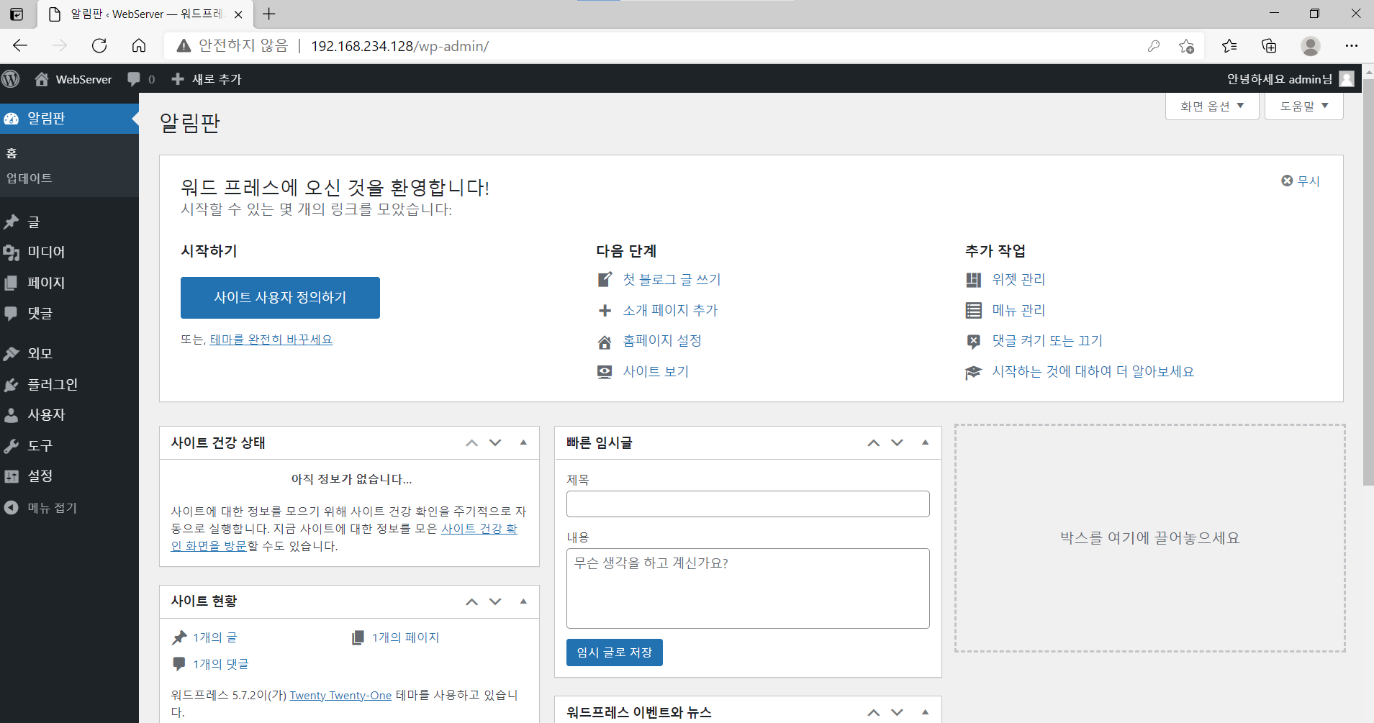
Task: Open browser settings ellipsis menu
Action: point(1352,46)
